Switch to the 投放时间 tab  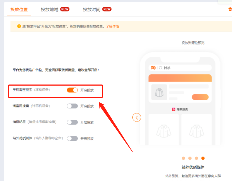[92, 9]
